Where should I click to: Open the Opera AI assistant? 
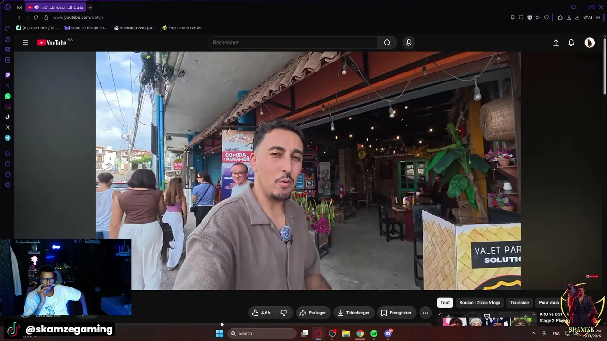pos(588,18)
